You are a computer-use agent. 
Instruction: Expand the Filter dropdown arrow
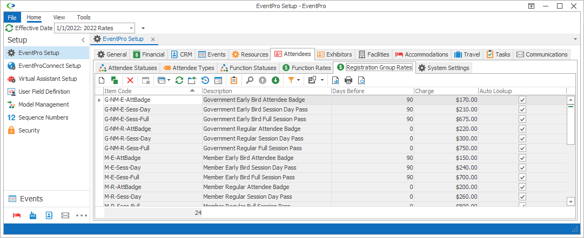299,80
